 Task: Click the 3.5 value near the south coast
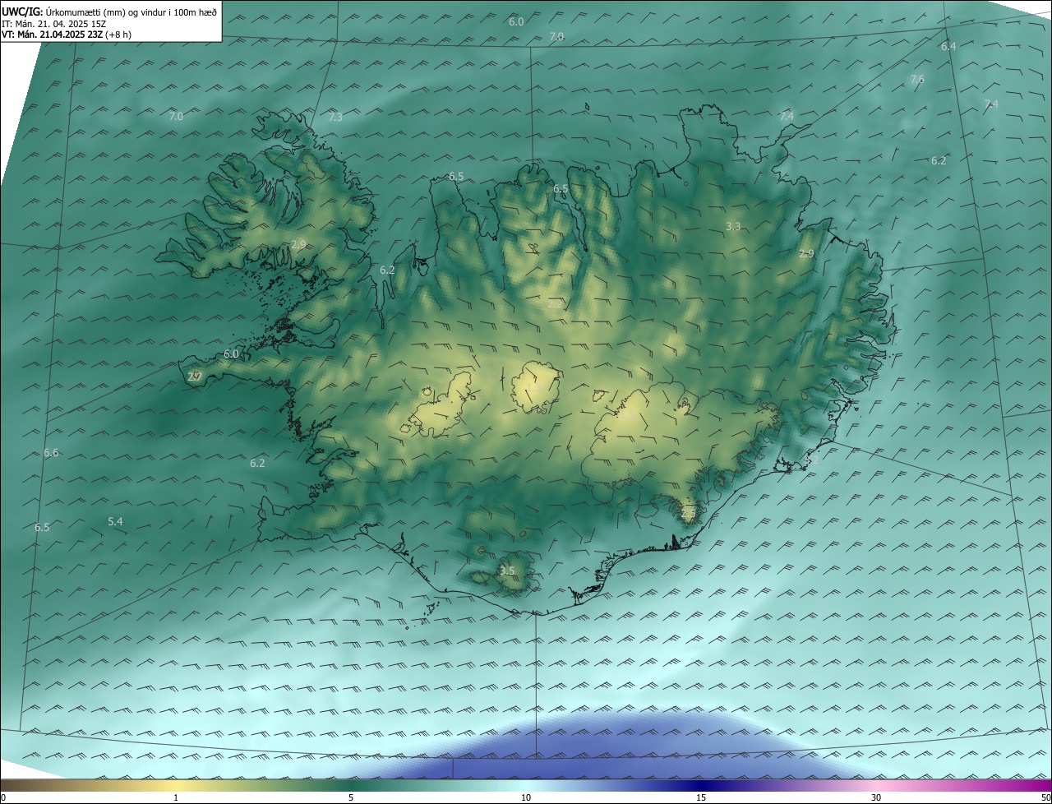click(507, 571)
